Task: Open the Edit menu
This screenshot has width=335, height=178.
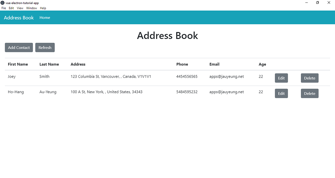Action: tap(11, 8)
